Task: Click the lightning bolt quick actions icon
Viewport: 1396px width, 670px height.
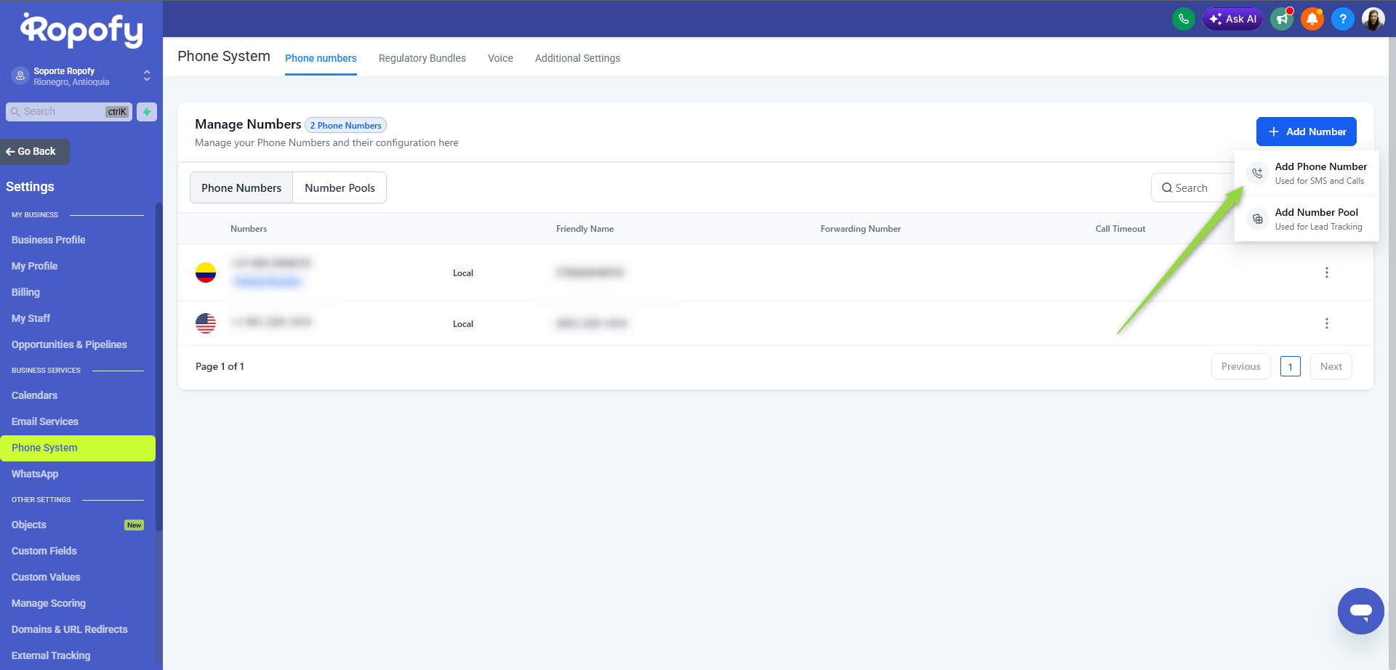Action: [x=147, y=112]
